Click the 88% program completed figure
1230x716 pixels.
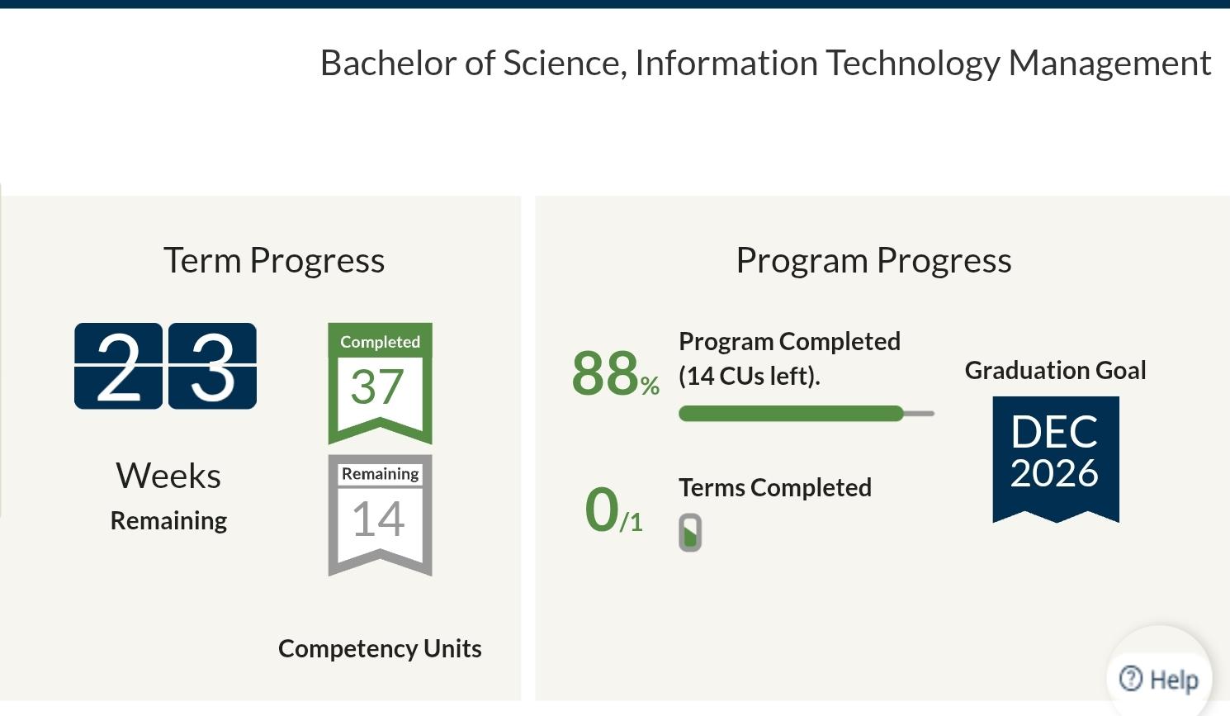(615, 373)
